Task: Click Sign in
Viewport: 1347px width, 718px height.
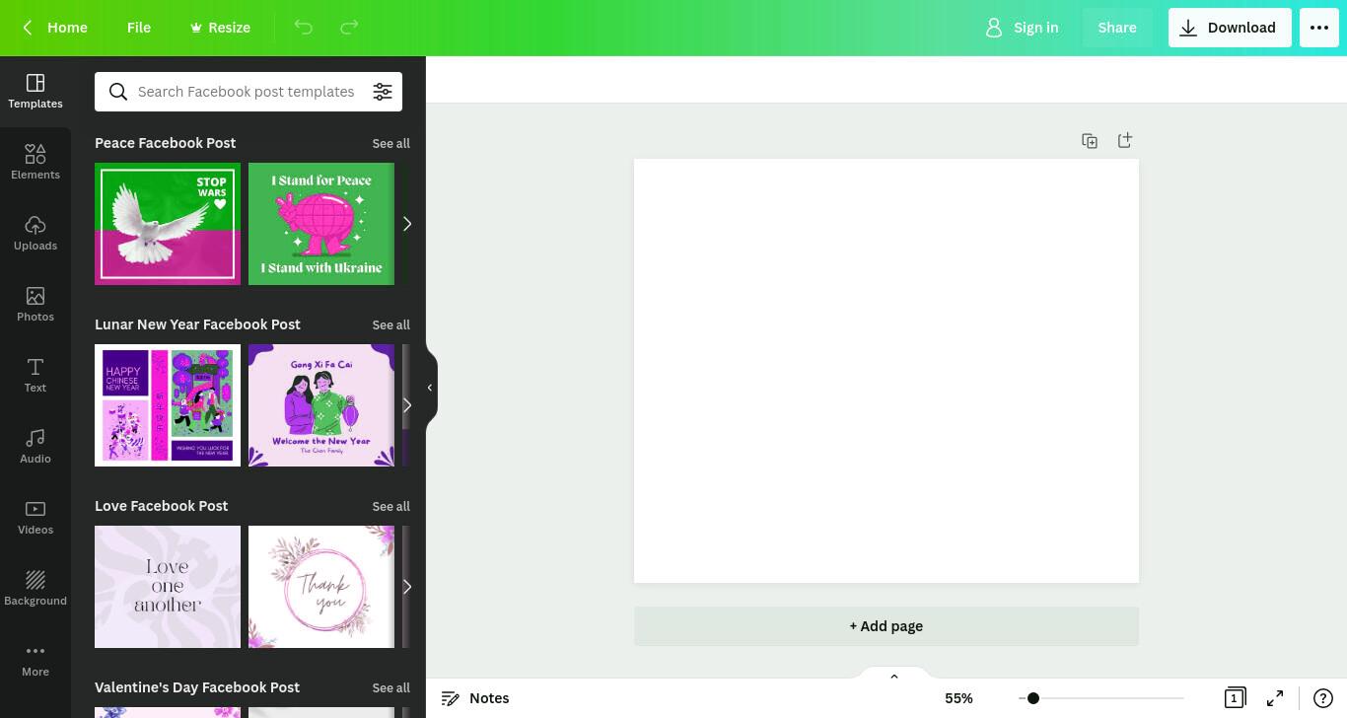Action: tap(1023, 28)
